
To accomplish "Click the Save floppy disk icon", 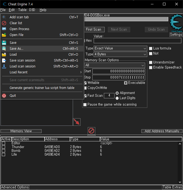I will [x=4, y=43].
